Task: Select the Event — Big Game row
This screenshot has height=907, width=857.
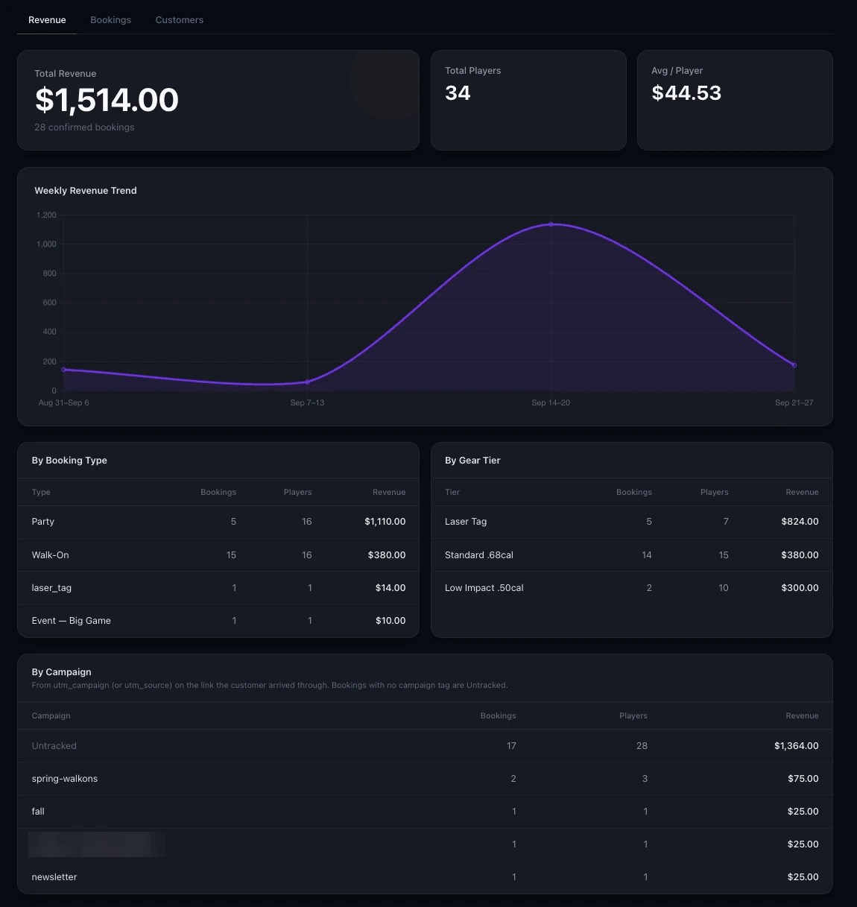Action: point(218,621)
